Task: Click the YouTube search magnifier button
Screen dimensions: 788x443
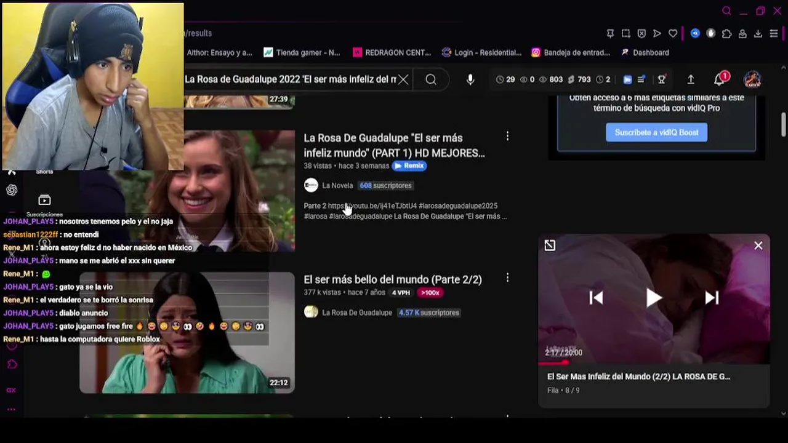Action: [431, 79]
